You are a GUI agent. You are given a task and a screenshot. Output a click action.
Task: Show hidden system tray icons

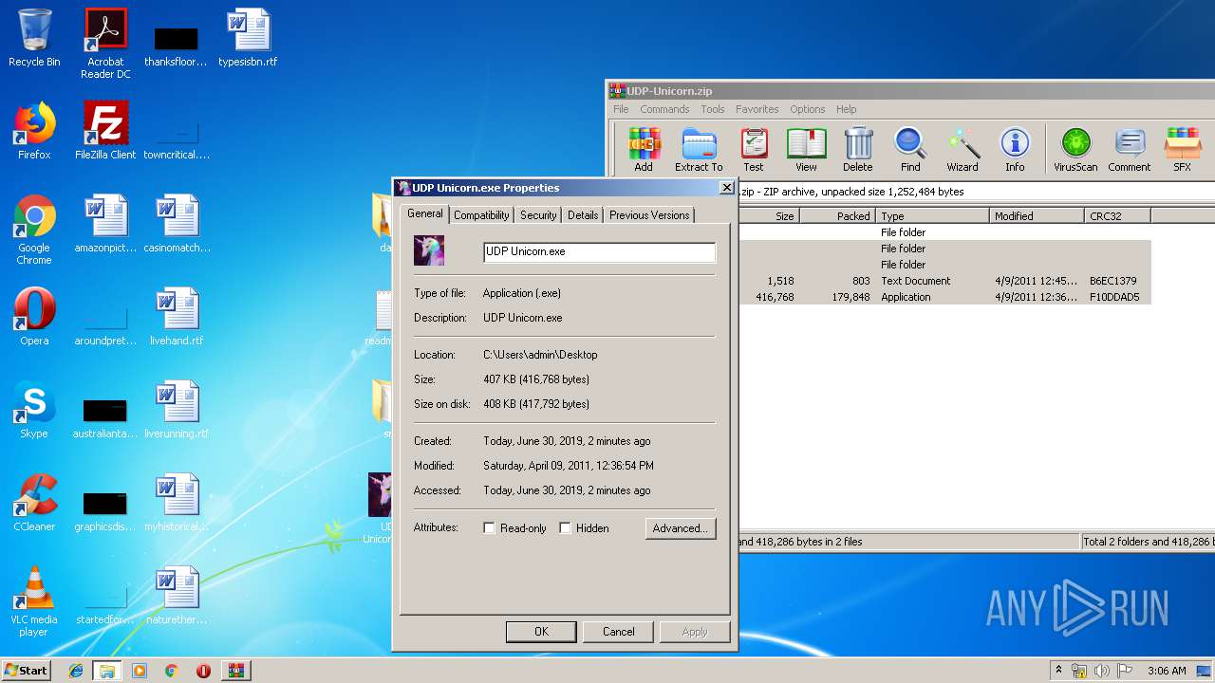pyautogui.click(x=1058, y=671)
